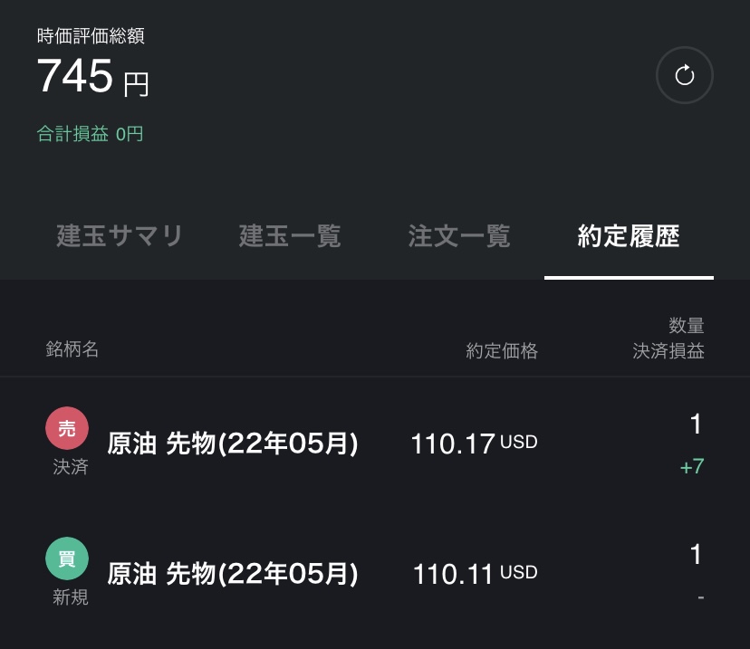This screenshot has height=649, width=750.
Task: Click the 745 円 total valuation amount
Action: pos(92,78)
